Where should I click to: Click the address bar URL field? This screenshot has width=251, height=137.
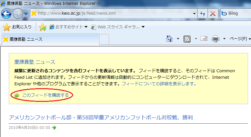point(114,13)
